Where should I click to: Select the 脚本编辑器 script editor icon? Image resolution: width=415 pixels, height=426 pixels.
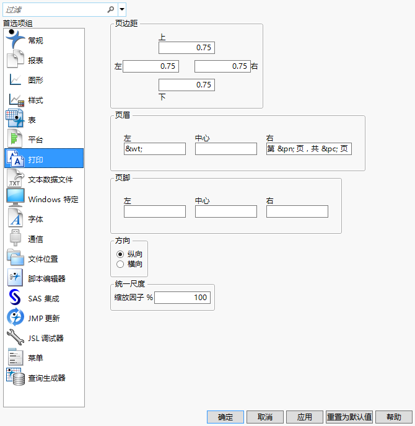pos(15,277)
